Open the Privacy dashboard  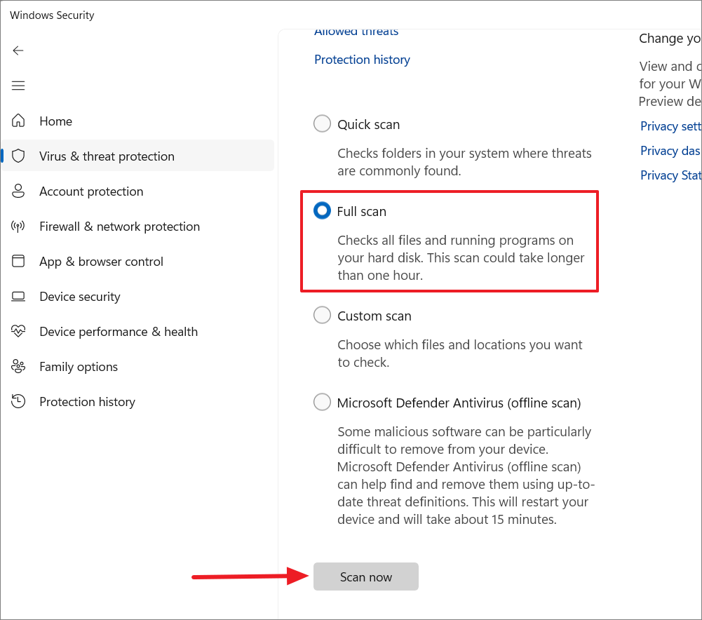[670, 150]
